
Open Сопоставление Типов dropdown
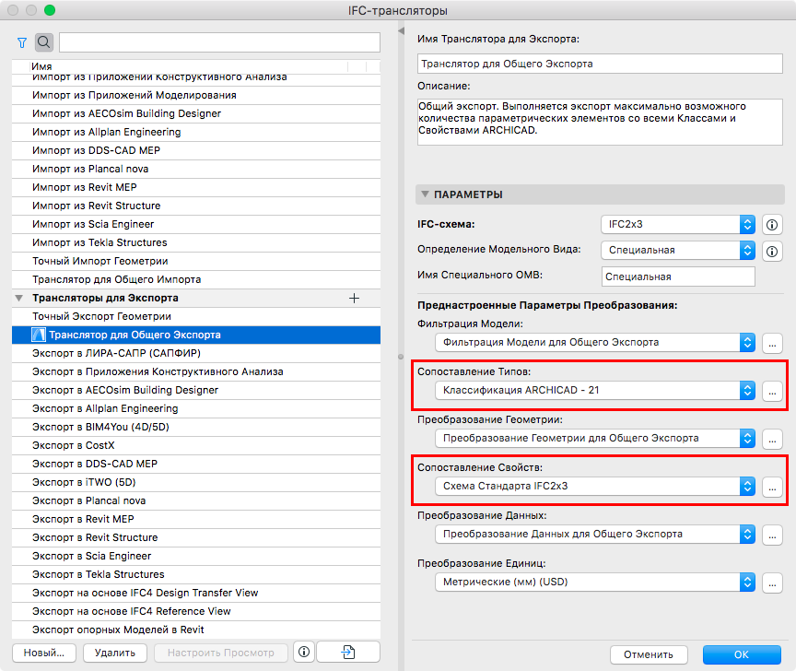[x=595, y=390]
